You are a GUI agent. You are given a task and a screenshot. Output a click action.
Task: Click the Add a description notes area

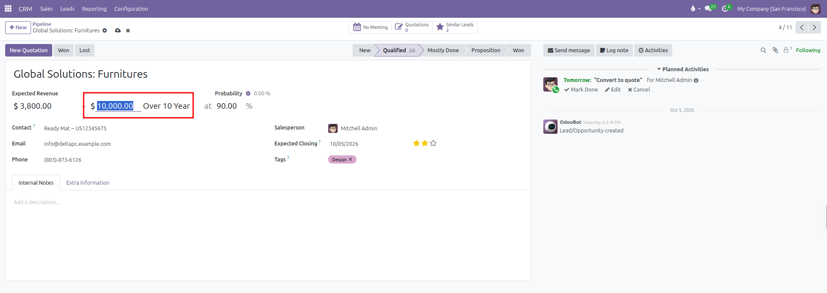268,202
